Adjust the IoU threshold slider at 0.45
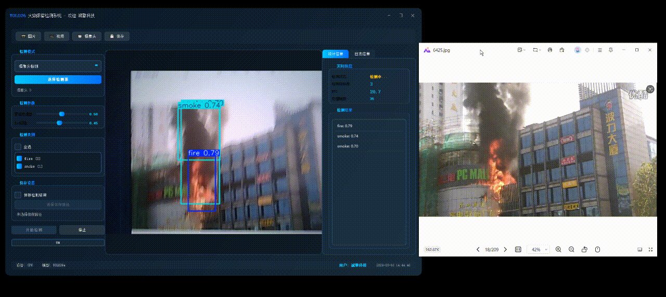666x297 pixels. (x=59, y=123)
